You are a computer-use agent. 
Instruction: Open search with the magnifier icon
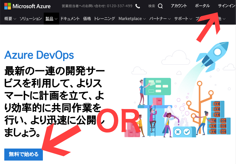click(x=160, y=6)
